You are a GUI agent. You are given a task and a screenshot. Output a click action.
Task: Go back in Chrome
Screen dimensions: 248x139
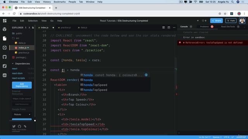tap(3, 14)
